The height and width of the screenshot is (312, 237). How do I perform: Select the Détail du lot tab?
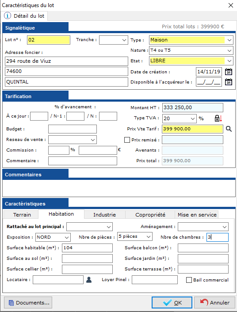[24, 16]
